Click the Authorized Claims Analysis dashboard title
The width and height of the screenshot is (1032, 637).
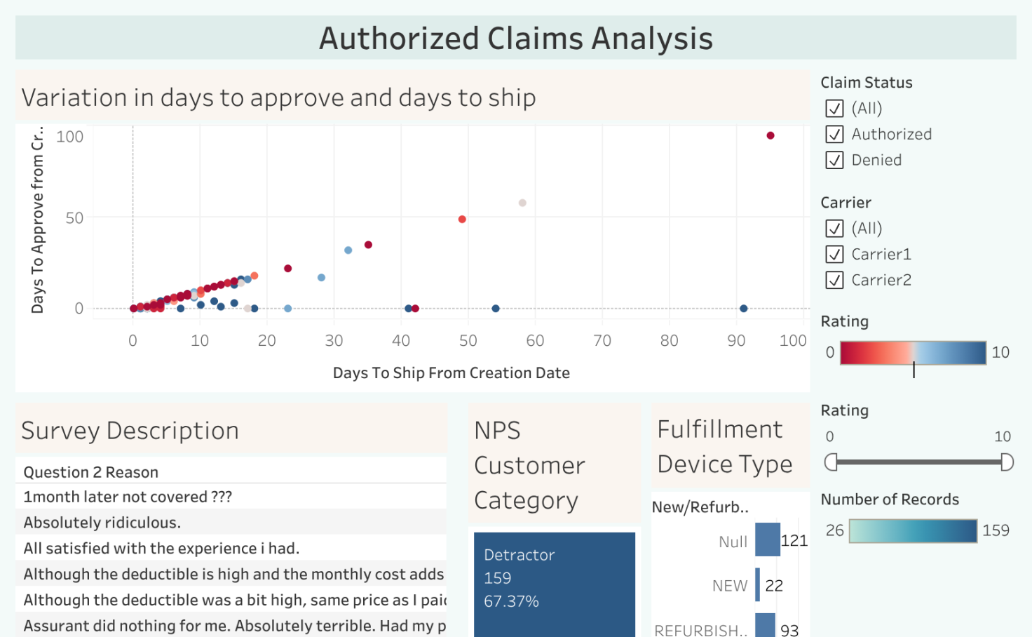pos(515,39)
